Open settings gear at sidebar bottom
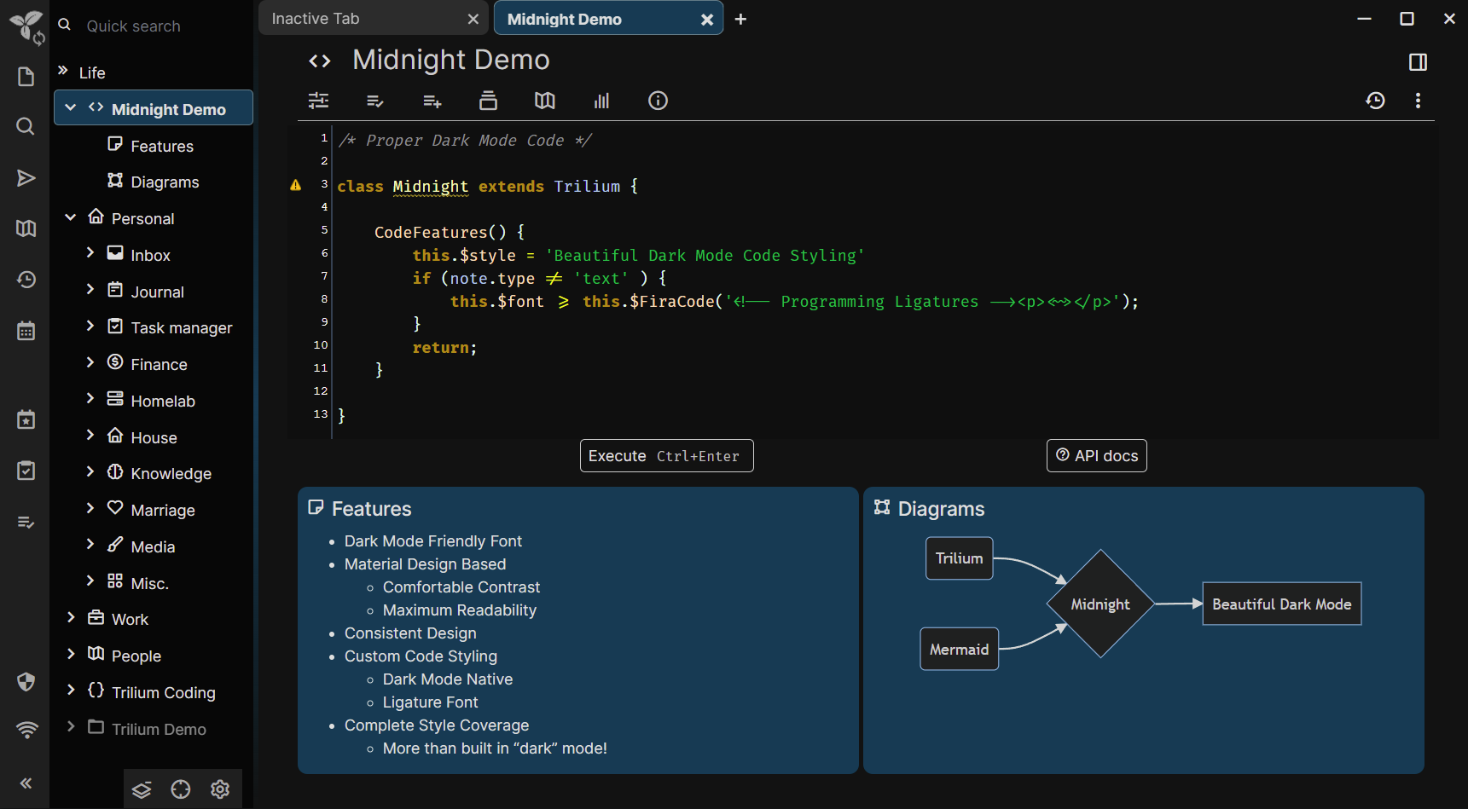This screenshot has height=809, width=1468. (220, 789)
